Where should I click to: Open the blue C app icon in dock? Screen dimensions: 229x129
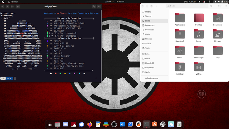130,124
